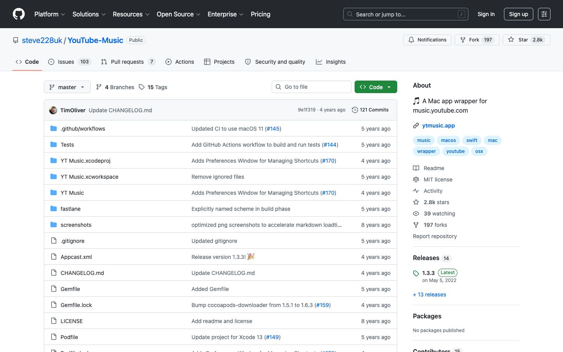563x352 pixels.
Task: Open the Gemfile file
Action: click(70, 289)
